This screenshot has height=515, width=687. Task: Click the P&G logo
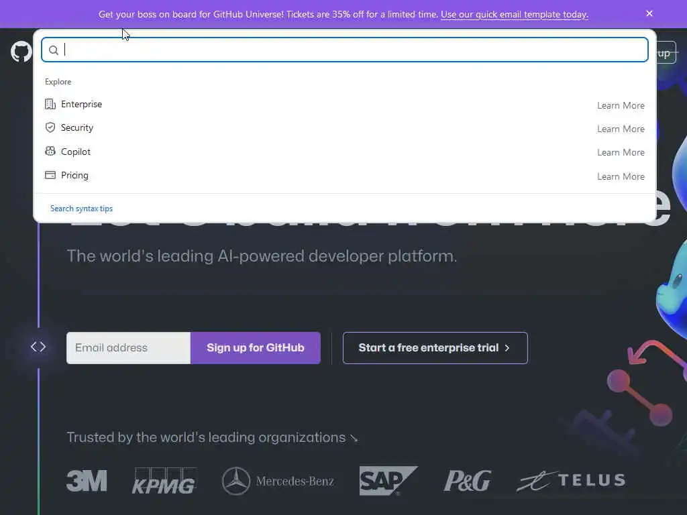click(x=467, y=481)
